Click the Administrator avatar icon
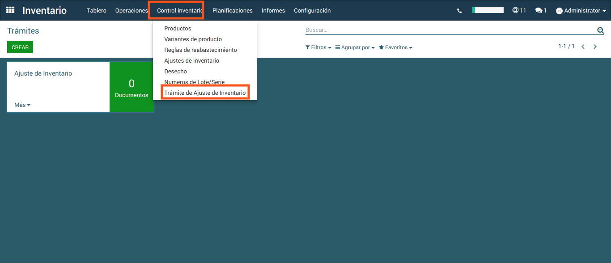611x263 pixels. click(559, 11)
